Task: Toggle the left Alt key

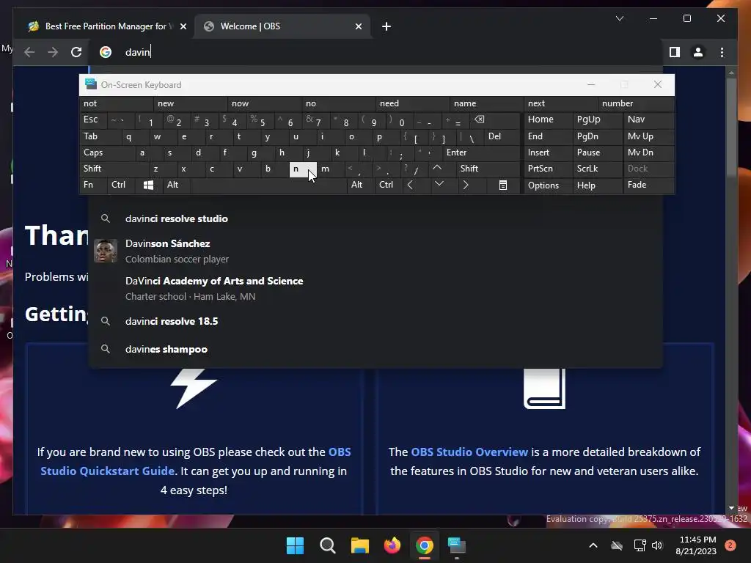Action: [176, 185]
